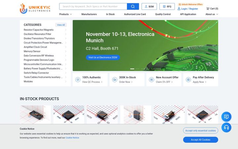Expand Resistor/Capacitor/Magnetic category chevron
Image resolution: width=238 pixels, height=149 pixels.
[x=65, y=30]
